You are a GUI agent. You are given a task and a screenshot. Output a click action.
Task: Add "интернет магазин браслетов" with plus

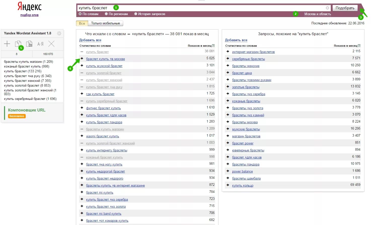click(228, 51)
